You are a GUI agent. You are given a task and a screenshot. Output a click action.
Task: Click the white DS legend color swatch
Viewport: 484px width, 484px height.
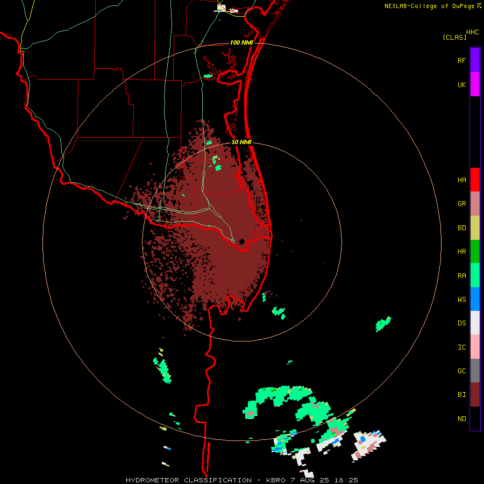coord(475,323)
